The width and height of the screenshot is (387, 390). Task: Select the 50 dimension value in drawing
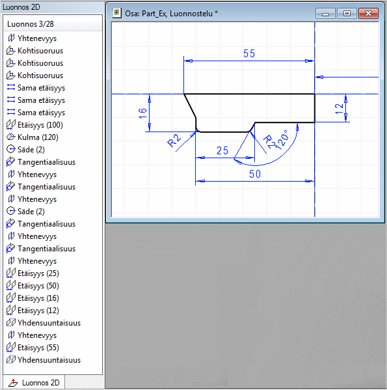tap(255, 174)
